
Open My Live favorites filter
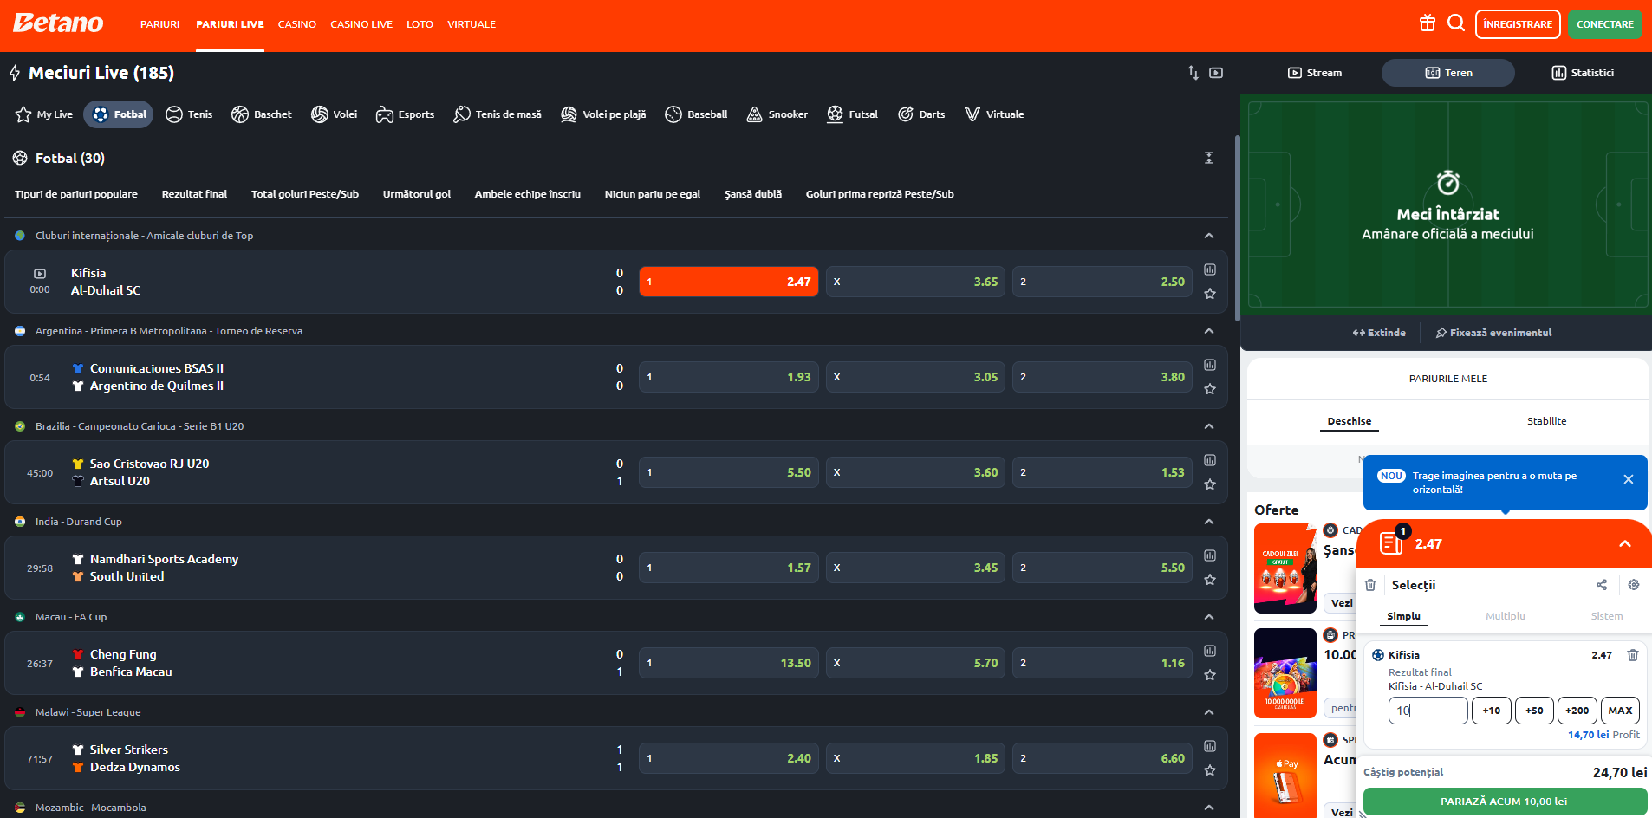pos(44,114)
